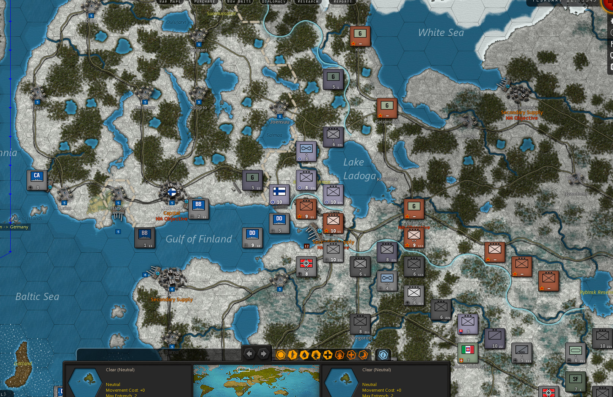
Task: Open the Reports menu
Action: pyautogui.click(x=343, y=2)
